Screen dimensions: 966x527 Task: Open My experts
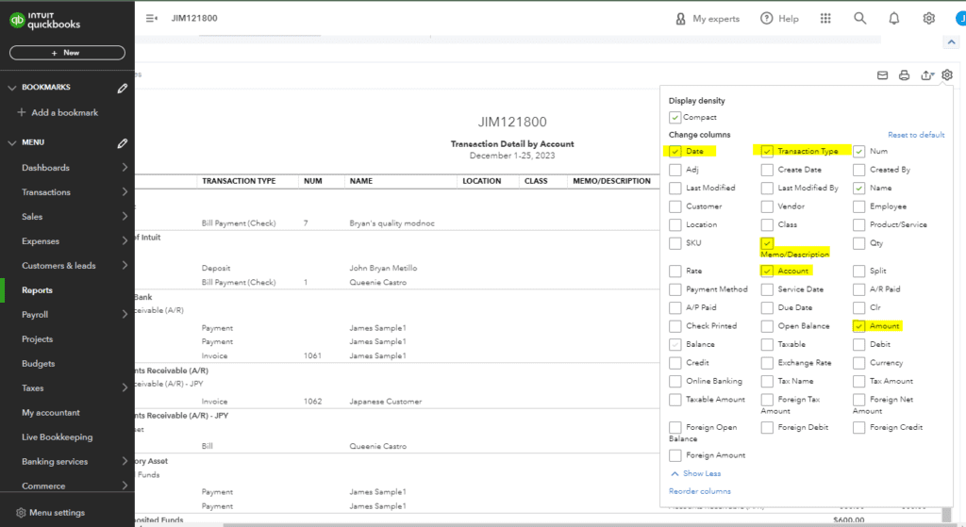click(x=708, y=19)
